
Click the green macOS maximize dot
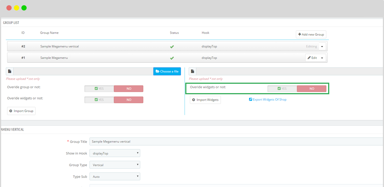(24, 8)
